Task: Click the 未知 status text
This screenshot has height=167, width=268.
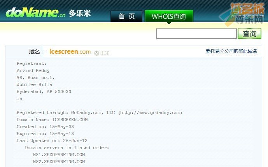Action: [105, 53]
